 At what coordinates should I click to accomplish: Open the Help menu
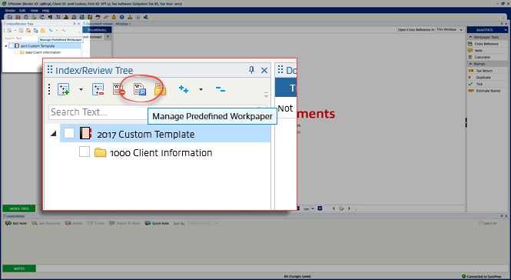[45, 11]
